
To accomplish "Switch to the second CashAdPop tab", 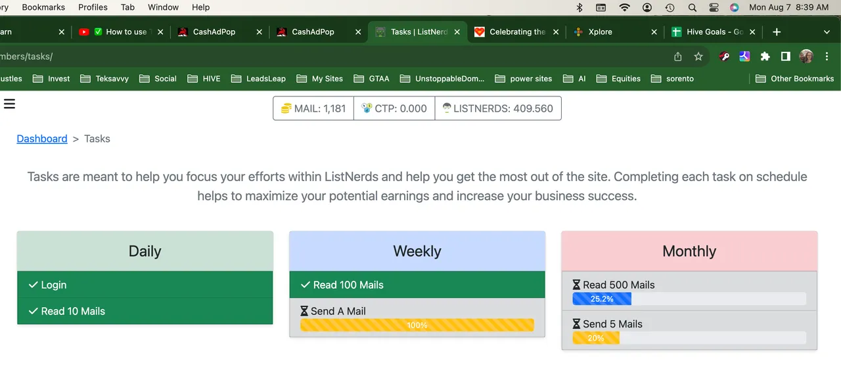I will 318,32.
